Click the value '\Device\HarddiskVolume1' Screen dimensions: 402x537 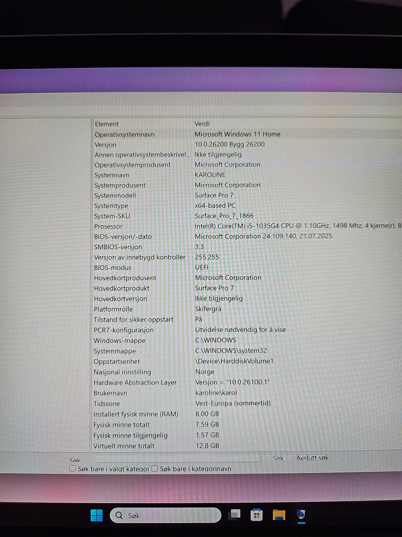click(234, 361)
